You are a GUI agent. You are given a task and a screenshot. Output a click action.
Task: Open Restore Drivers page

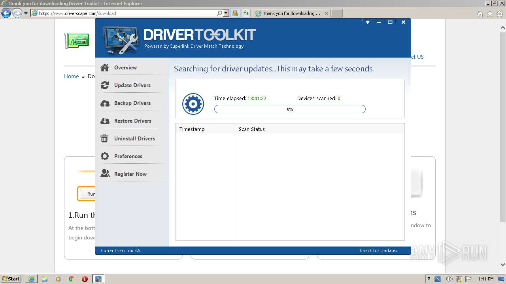(133, 121)
